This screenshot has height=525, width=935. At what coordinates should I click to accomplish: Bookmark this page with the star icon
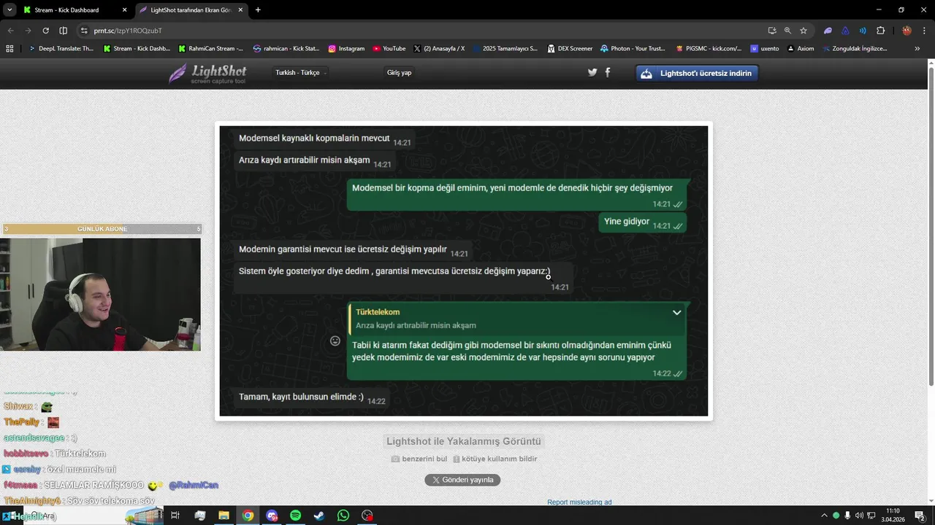point(804,31)
